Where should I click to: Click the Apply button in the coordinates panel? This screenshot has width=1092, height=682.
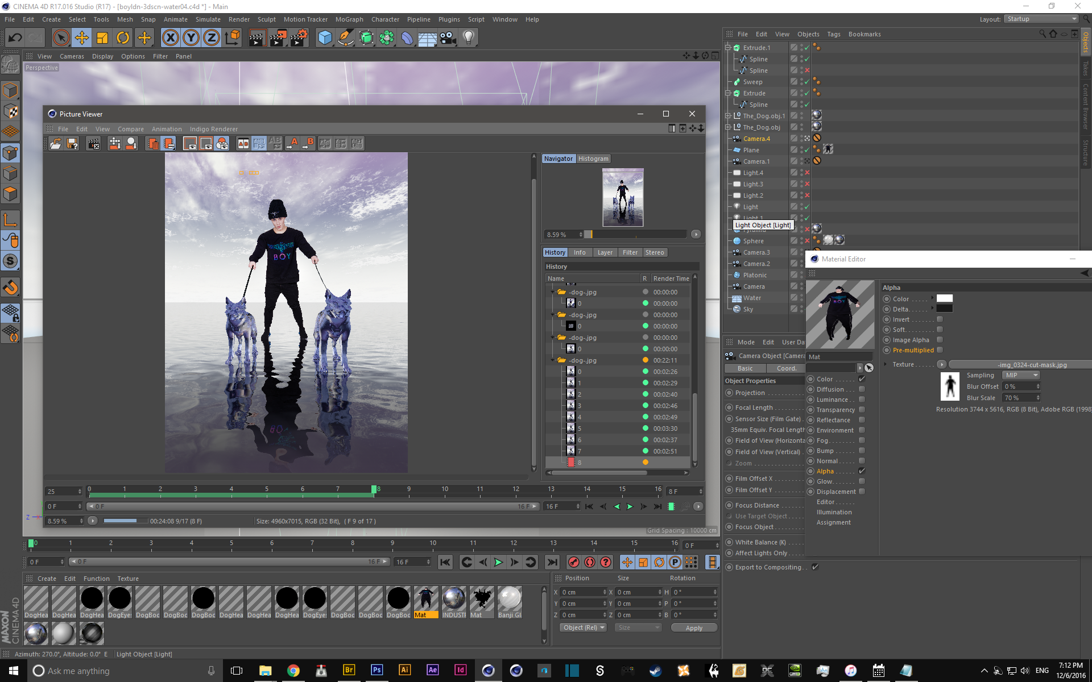694,628
